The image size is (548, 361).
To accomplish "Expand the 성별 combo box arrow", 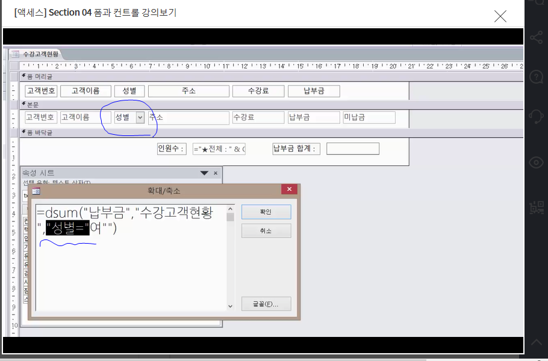I will coord(140,117).
